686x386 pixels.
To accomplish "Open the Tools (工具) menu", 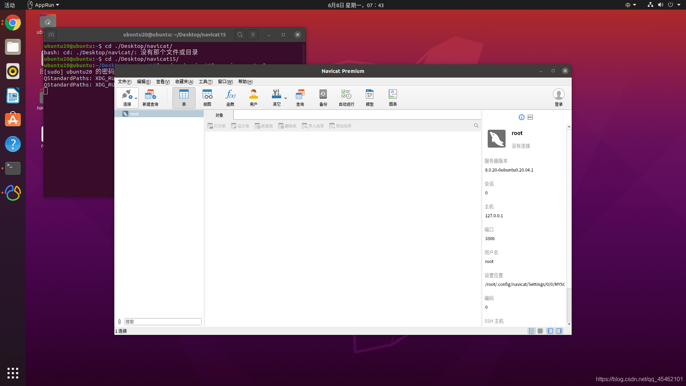I will click(x=205, y=81).
